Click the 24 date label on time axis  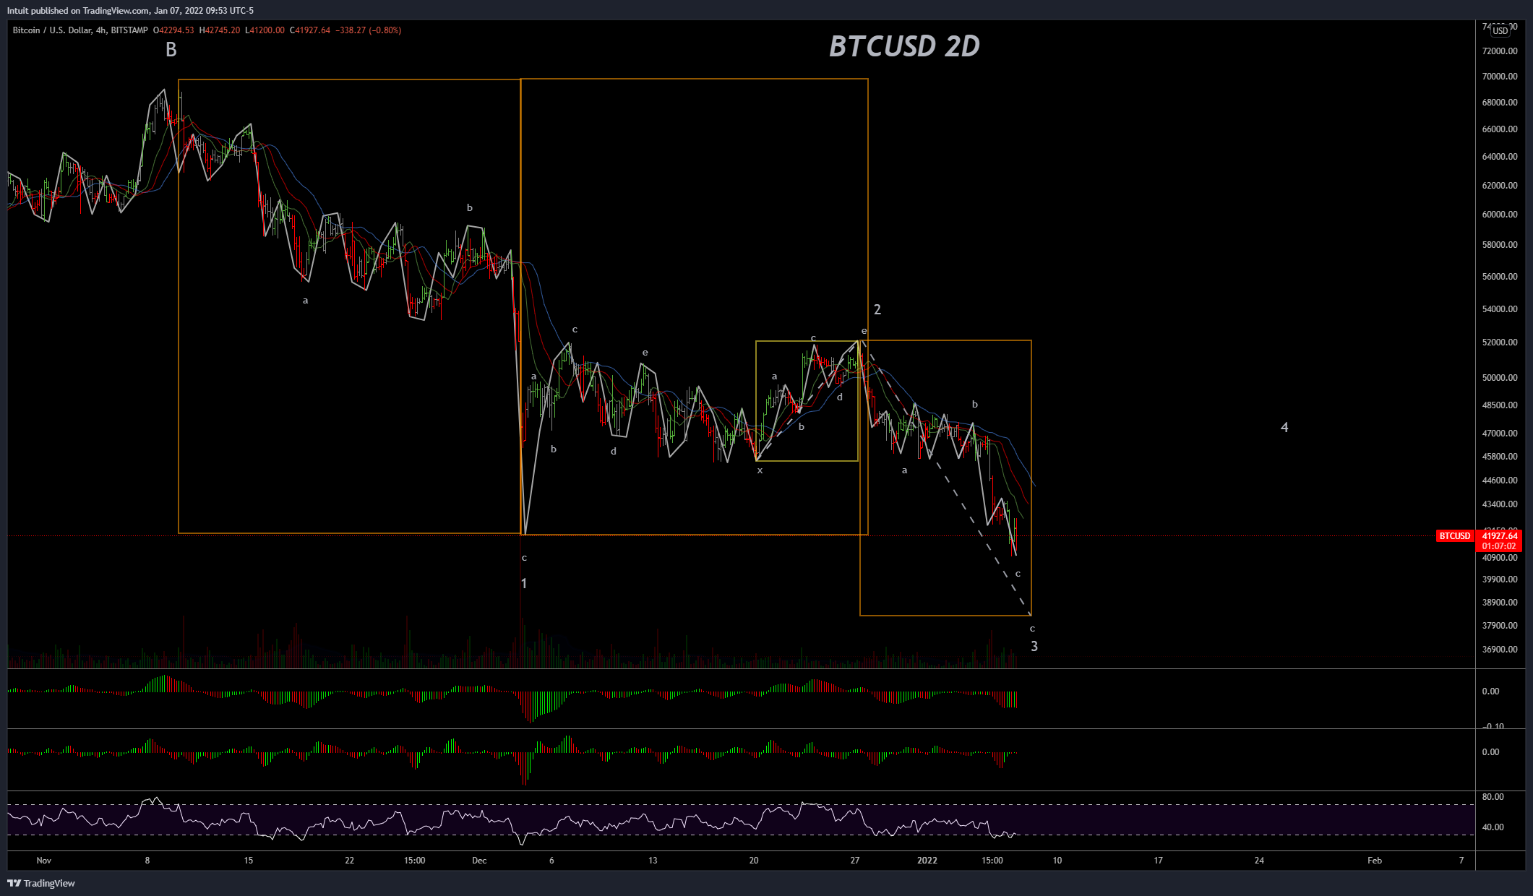(1259, 861)
